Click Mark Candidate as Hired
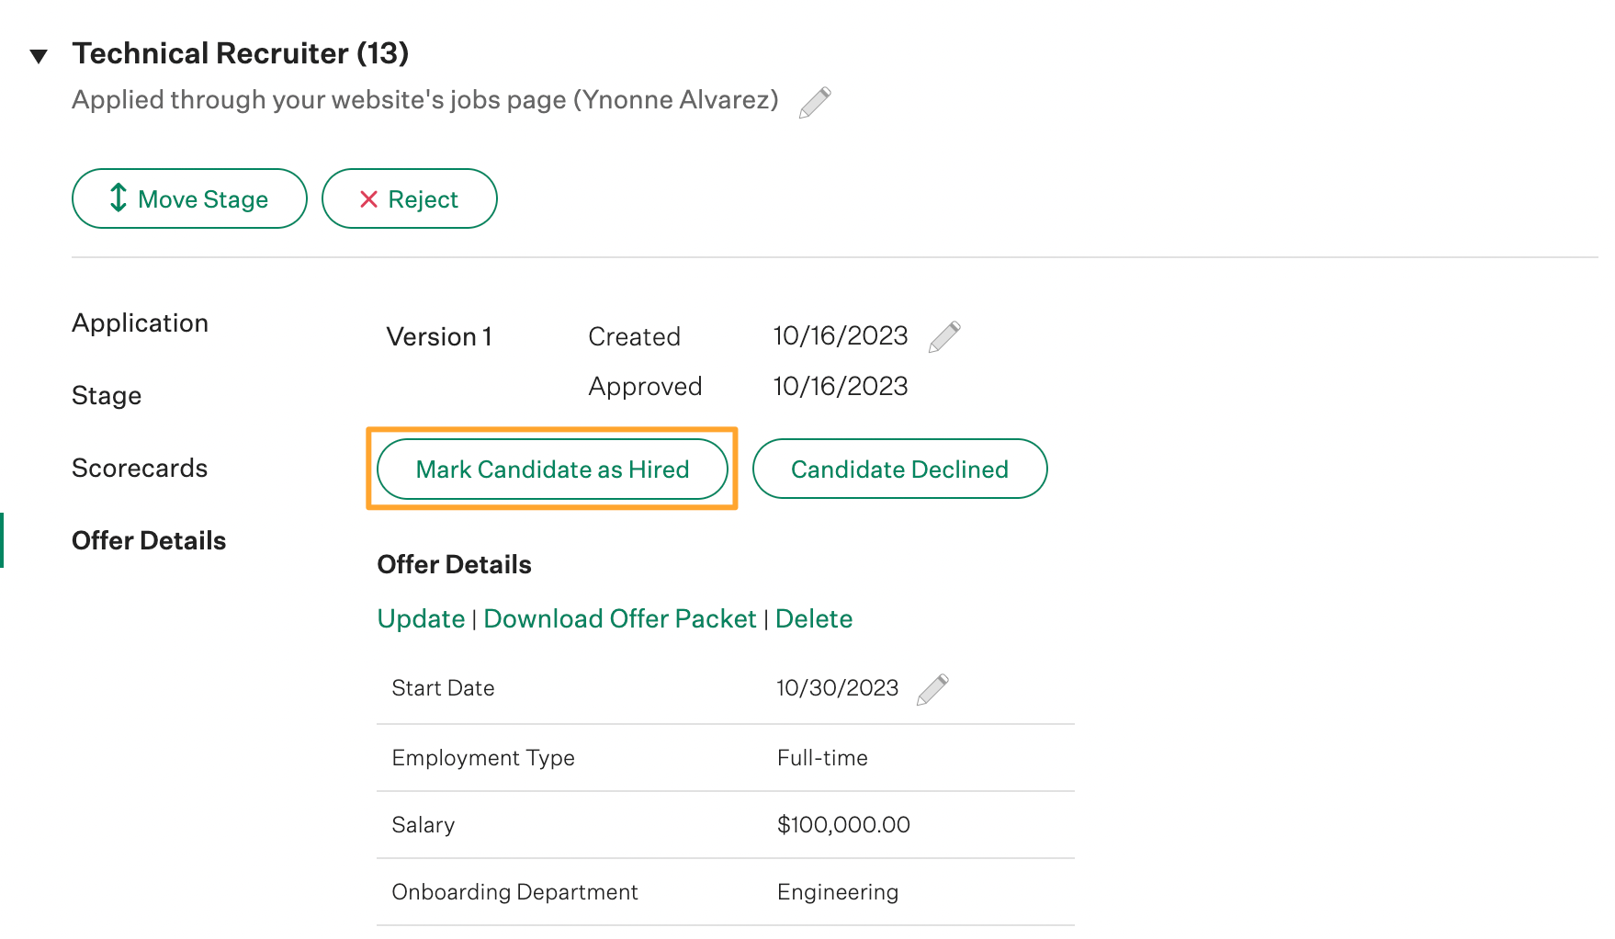 pos(552,469)
